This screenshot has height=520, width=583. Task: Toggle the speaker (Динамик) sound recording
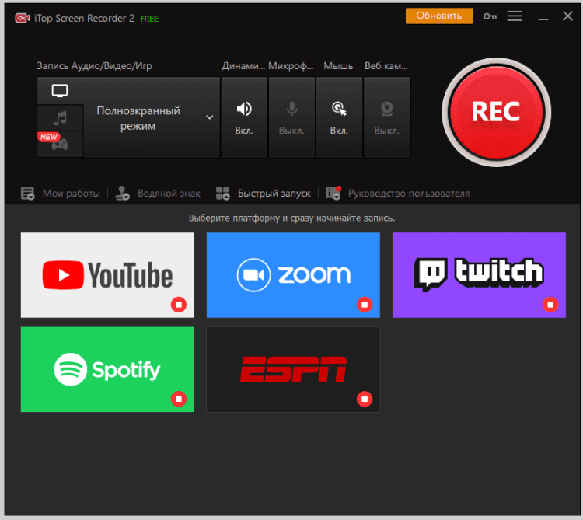coord(244,117)
